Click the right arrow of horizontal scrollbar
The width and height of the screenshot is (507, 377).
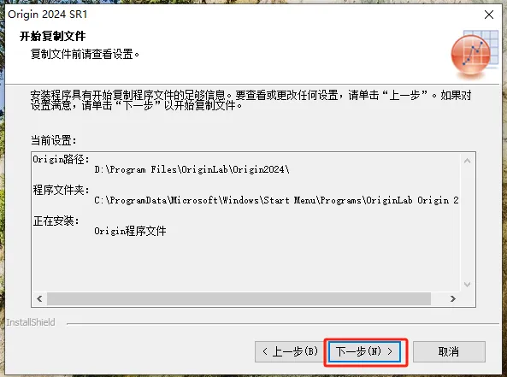pos(452,298)
